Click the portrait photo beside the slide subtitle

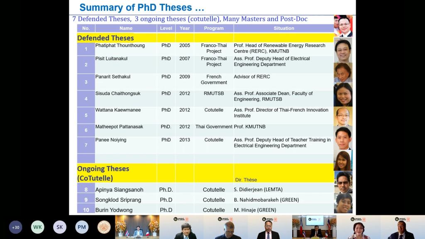click(x=343, y=26)
